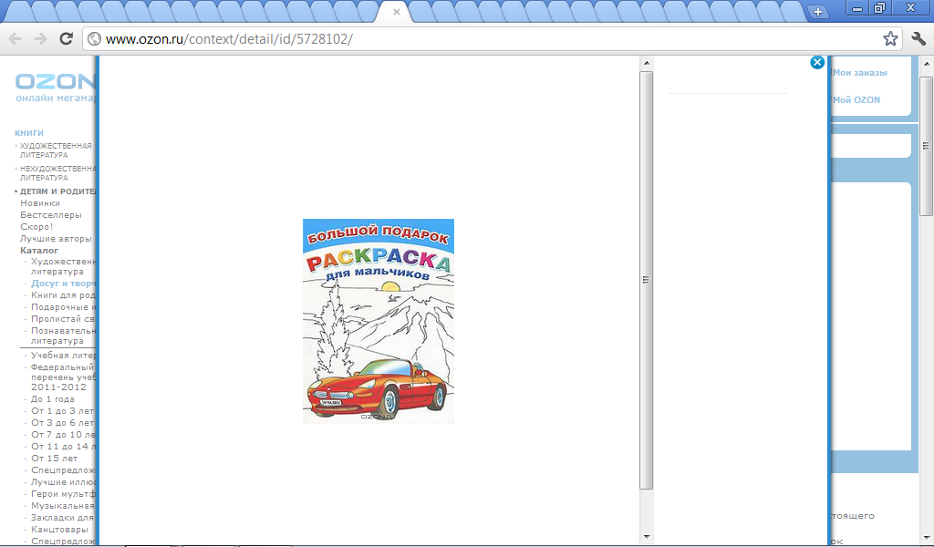Open Книги для родителей catalog item

coord(63,295)
